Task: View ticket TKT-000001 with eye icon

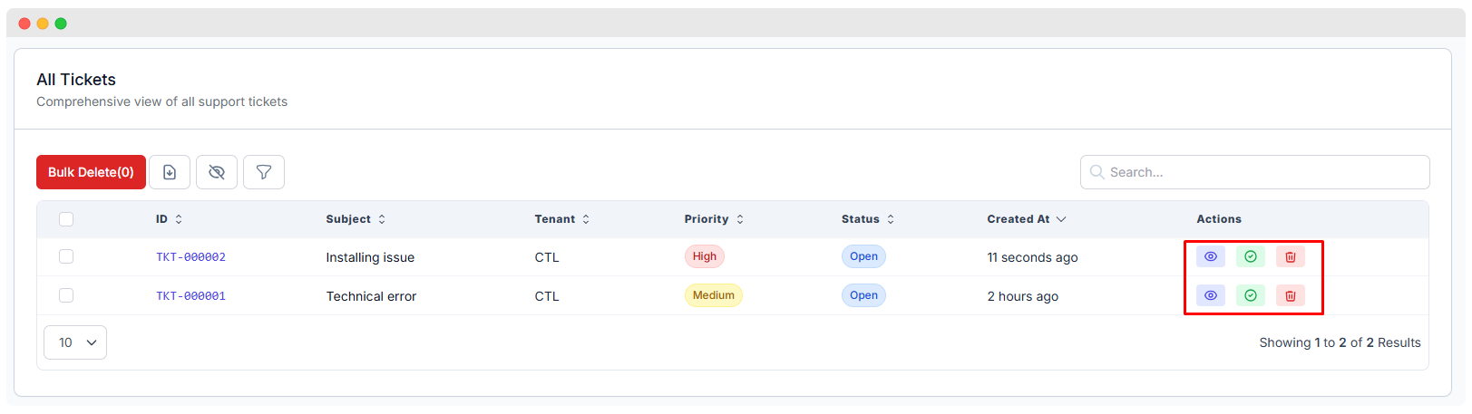Action: (x=1210, y=295)
